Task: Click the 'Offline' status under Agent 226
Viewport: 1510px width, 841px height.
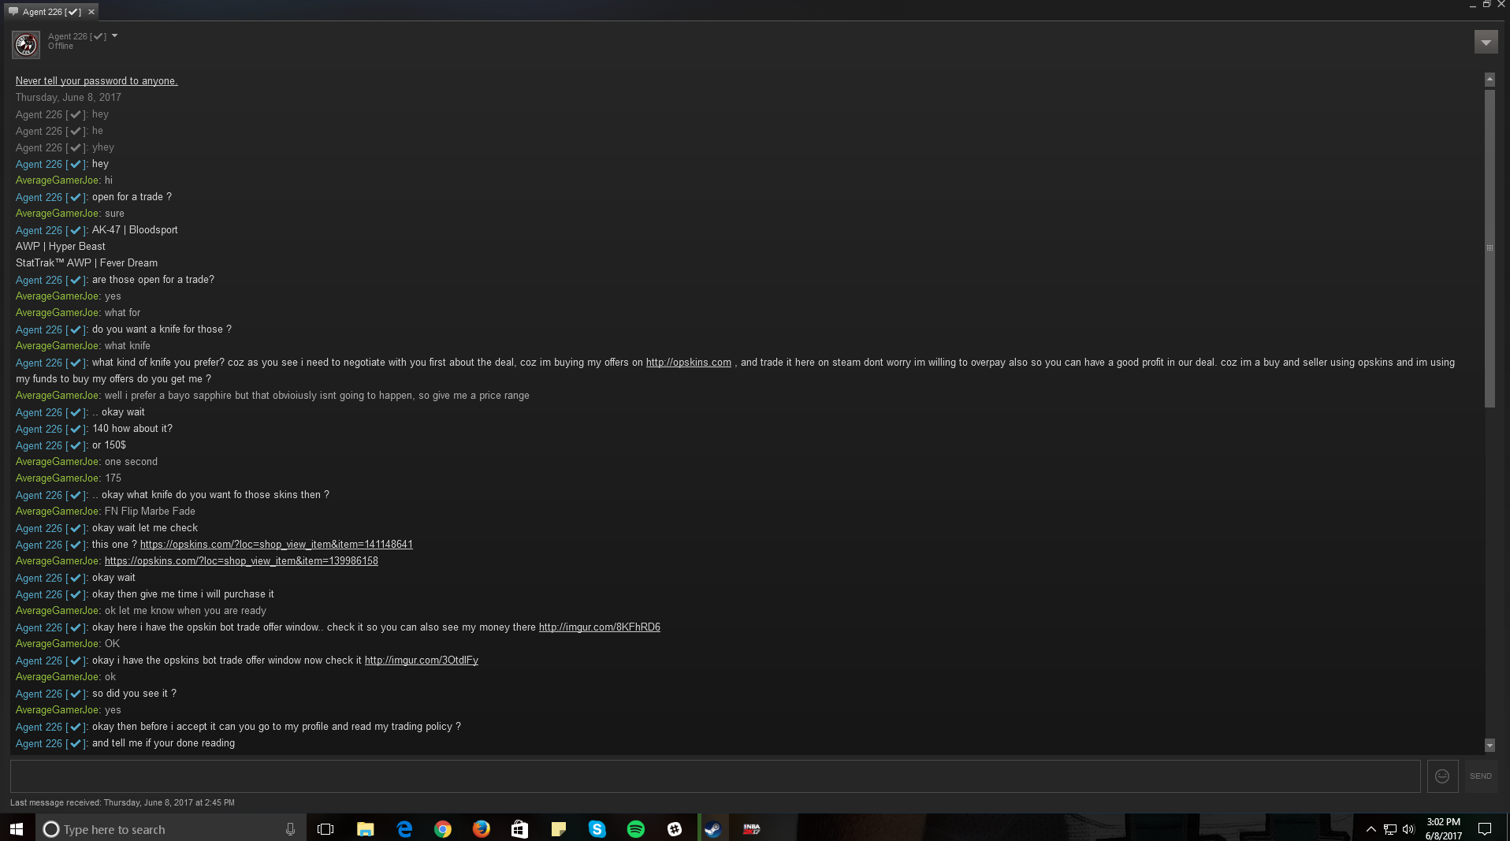Action: [x=61, y=46]
